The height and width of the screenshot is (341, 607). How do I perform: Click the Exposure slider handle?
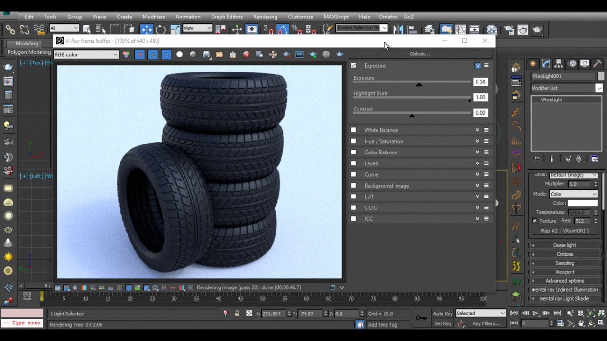(x=419, y=84)
